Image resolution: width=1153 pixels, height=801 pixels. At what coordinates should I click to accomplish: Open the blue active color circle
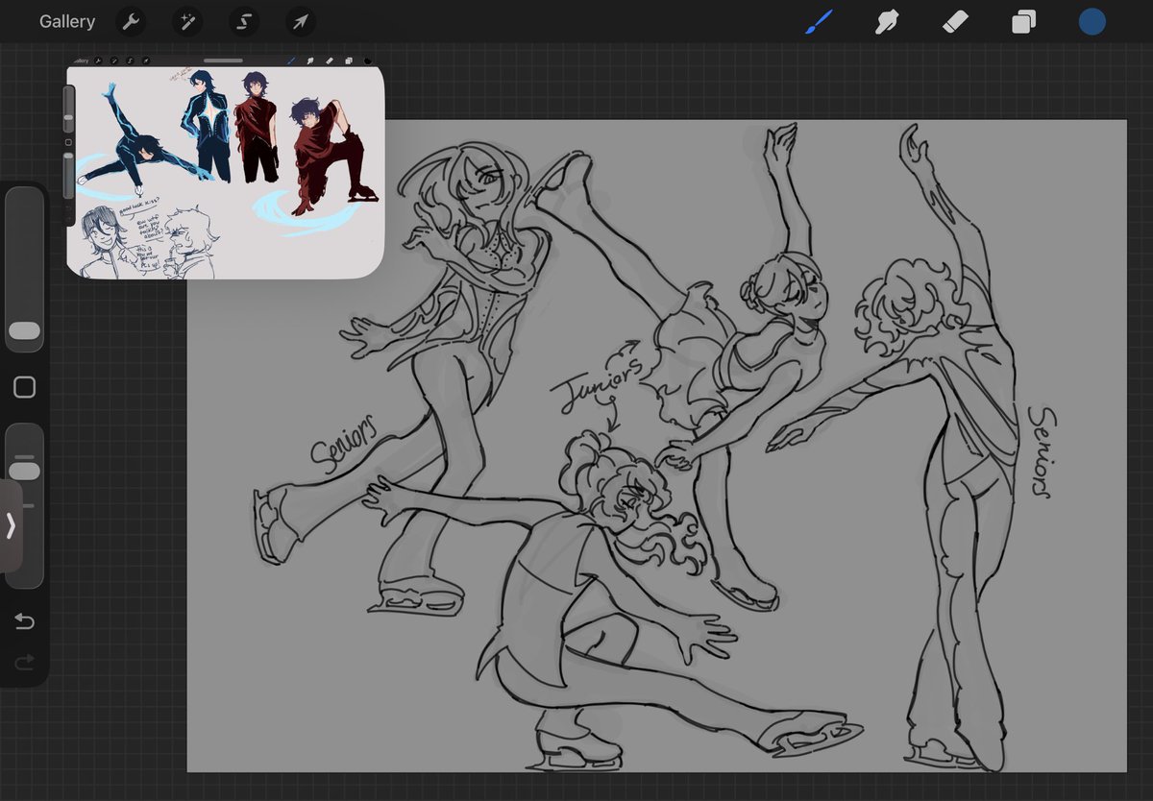pyautogui.click(x=1092, y=21)
